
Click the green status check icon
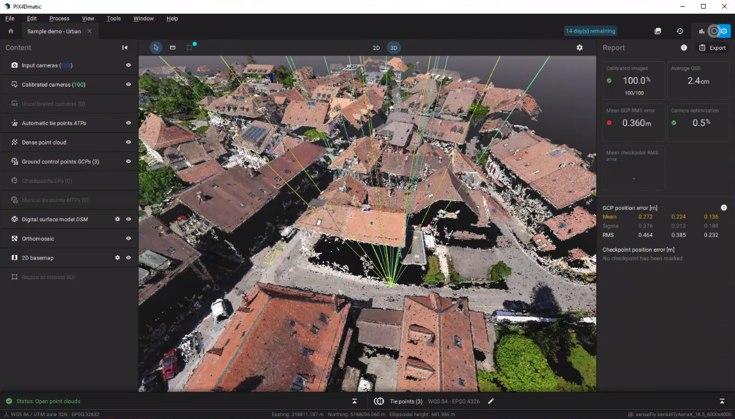tap(9, 401)
